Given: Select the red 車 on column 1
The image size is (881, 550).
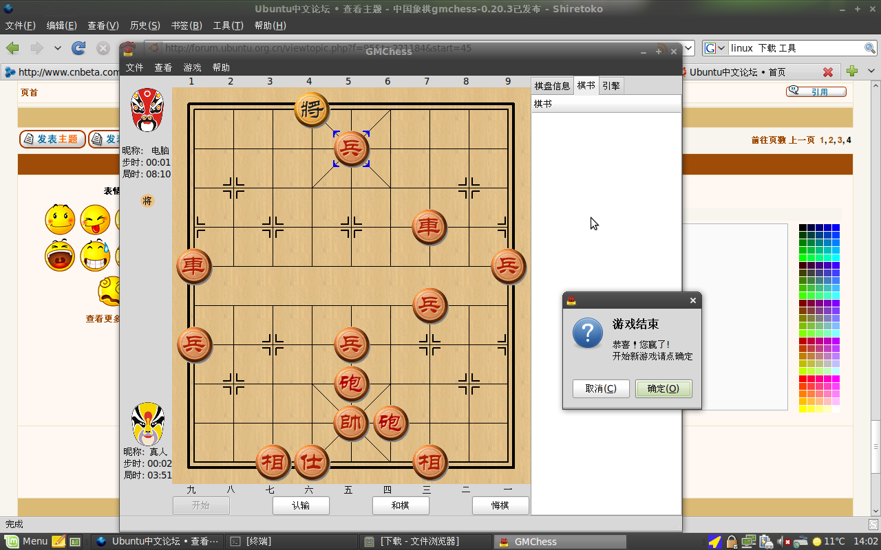Looking at the screenshot, I should [194, 266].
